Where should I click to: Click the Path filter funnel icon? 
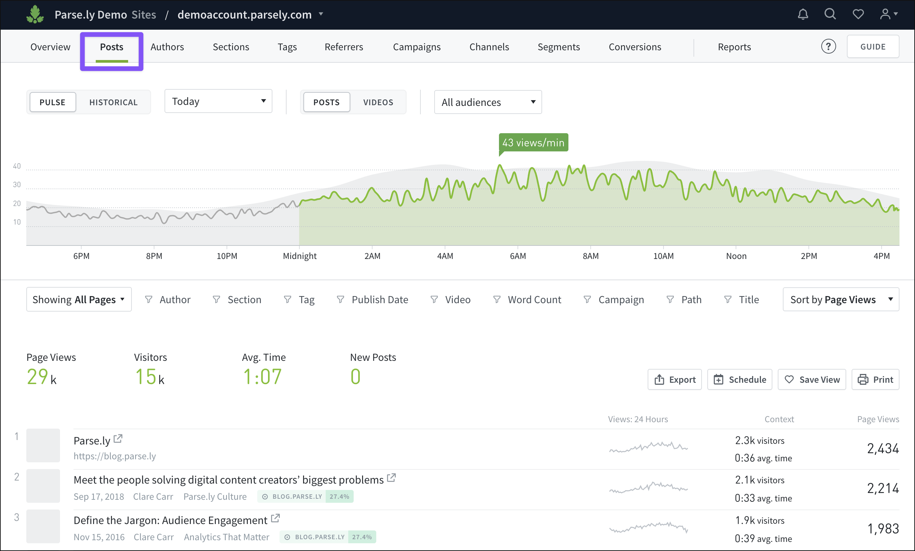[x=670, y=299]
